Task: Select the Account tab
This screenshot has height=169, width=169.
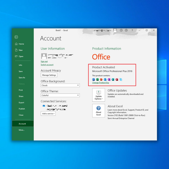Action: pyautogui.click(x=23, y=123)
